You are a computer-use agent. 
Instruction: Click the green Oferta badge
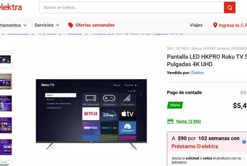coord(175,105)
